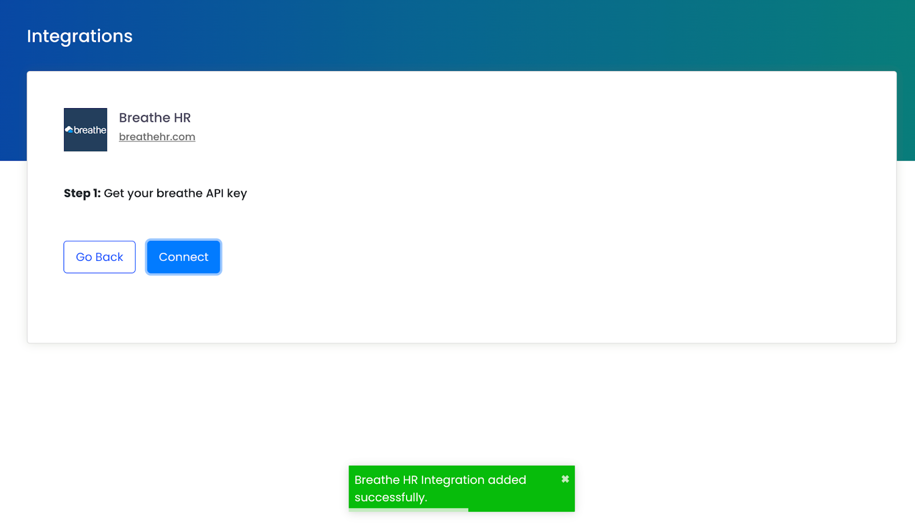Click the Breathe HR title text
This screenshot has height=524, width=915.
pos(154,117)
